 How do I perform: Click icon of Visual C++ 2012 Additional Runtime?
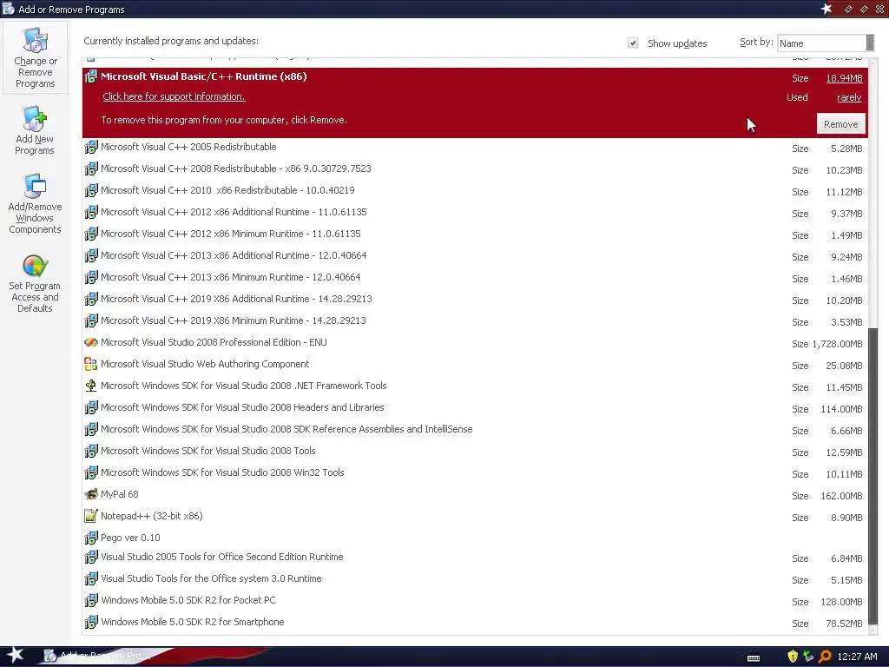[x=90, y=212]
